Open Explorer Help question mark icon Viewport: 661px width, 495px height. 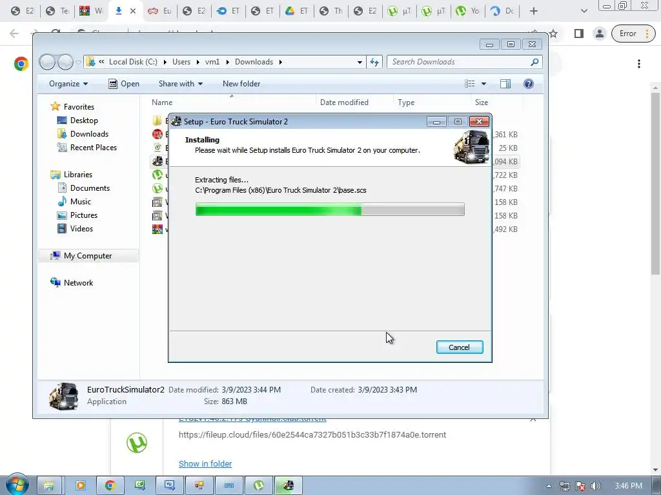click(x=528, y=84)
